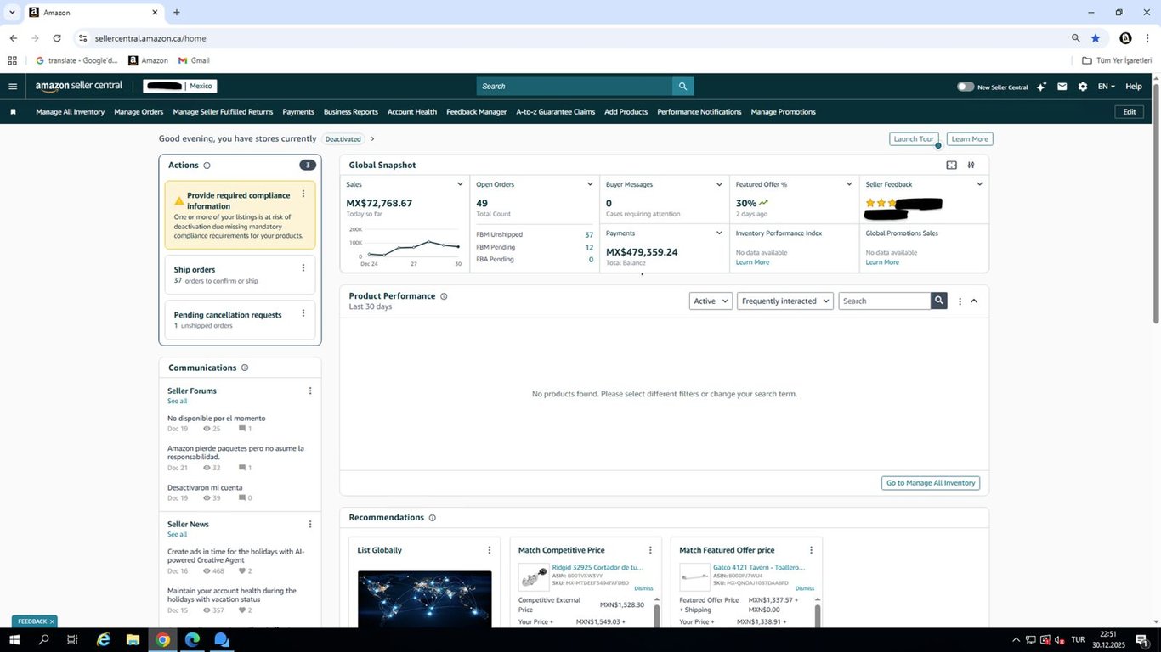
Task: Open Manage Promotions
Action: point(784,112)
